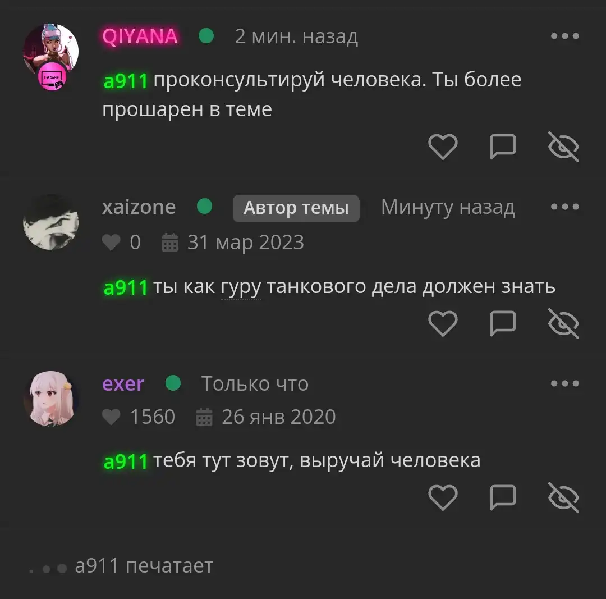Screen dimensions: 606x599
Task: Reply to xaizone's comment via speech bubble
Action: pos(503,323)
